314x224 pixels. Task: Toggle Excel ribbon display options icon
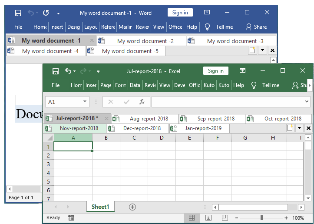242,70
